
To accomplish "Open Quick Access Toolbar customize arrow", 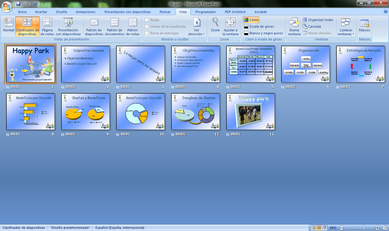I will click(43, 4).
